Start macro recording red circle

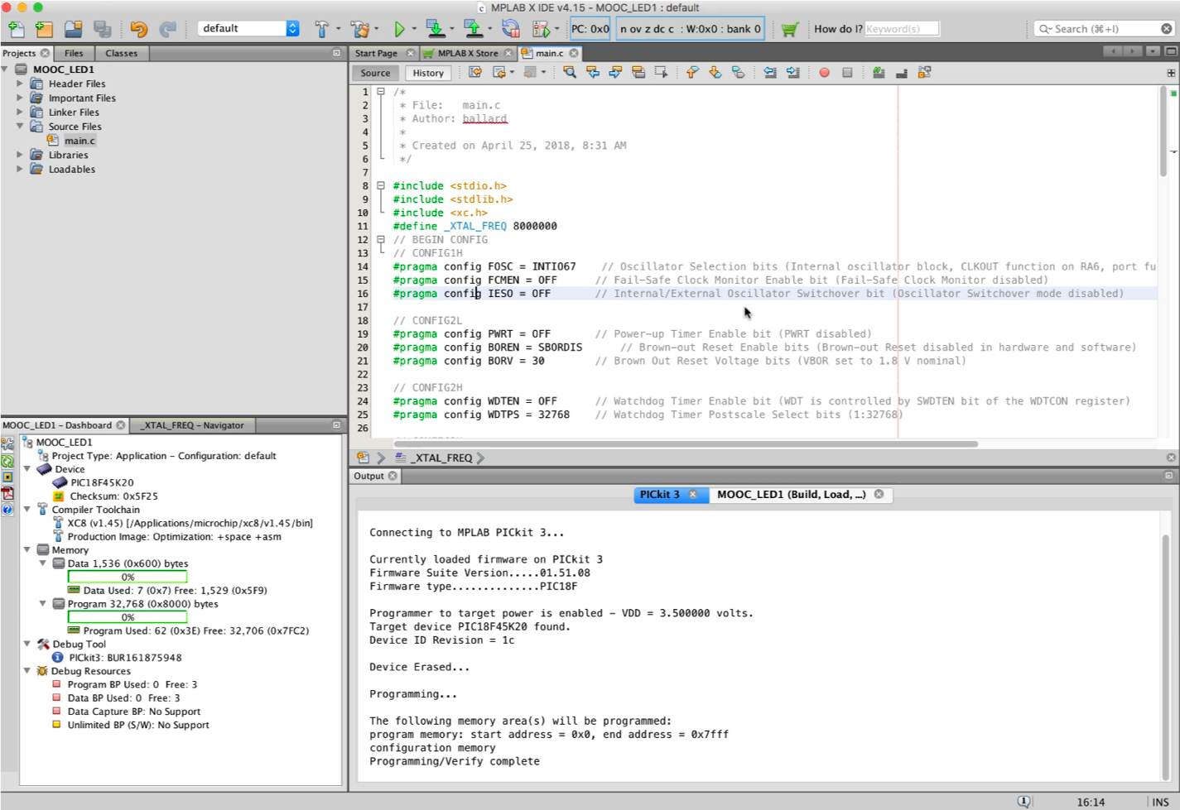point(824,73)
